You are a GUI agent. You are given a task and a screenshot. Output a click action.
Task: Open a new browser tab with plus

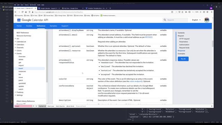110,8
